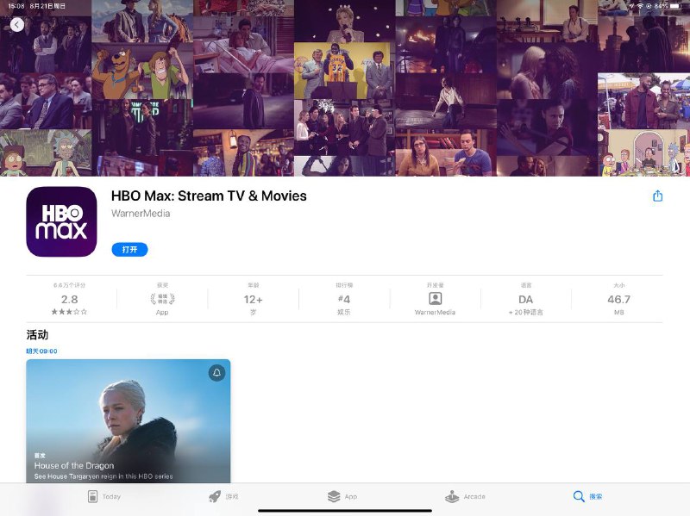Open the #4 entertainment chart ranking
The image size is (690, 516).
point(344,299)
